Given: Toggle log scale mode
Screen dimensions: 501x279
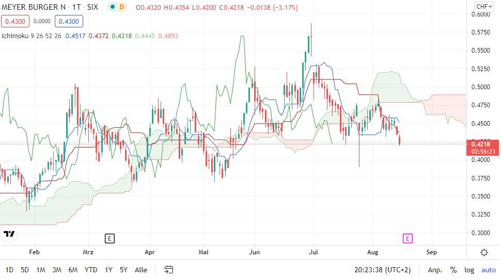Looking at the screenshot, I should (x=469, y=270).
